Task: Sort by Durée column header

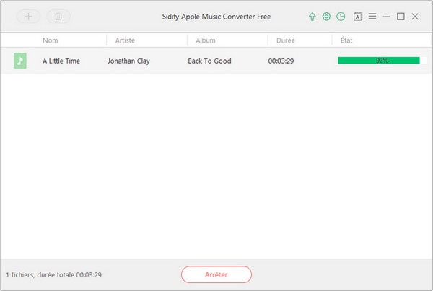Action: pos(287,40)
